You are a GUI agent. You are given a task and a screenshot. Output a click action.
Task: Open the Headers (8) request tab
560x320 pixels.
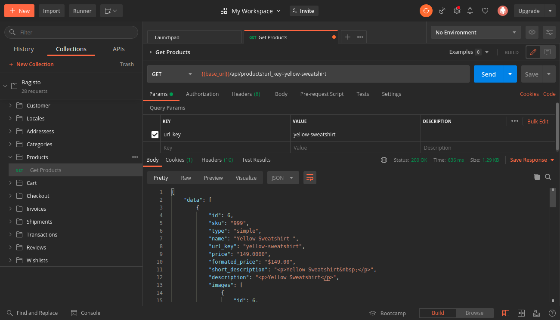(246, 94)
